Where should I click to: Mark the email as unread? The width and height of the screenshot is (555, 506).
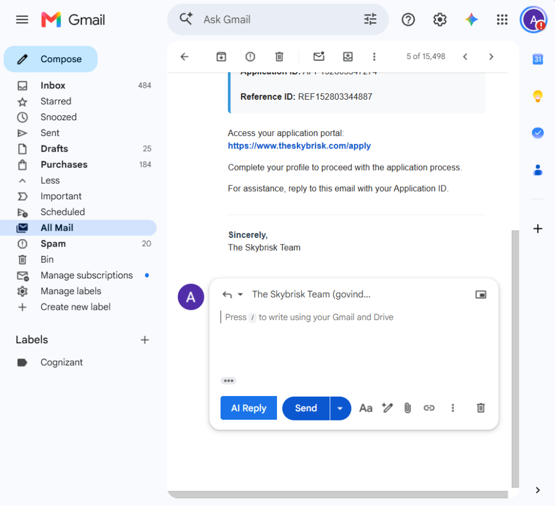pyautogui.click(x=319, y=56)
